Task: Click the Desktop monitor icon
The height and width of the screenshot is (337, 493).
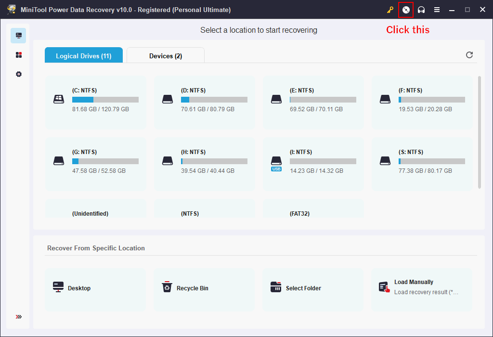Action: (x=58, y=287)
